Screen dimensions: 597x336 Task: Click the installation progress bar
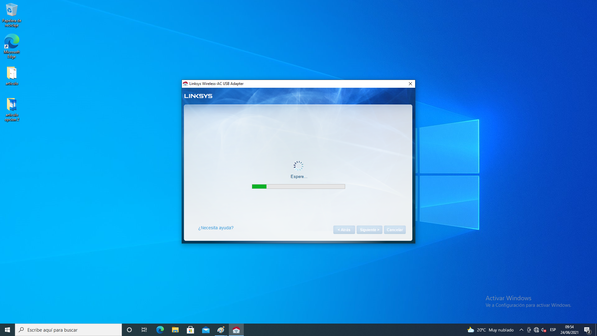(x=298, y=186)
